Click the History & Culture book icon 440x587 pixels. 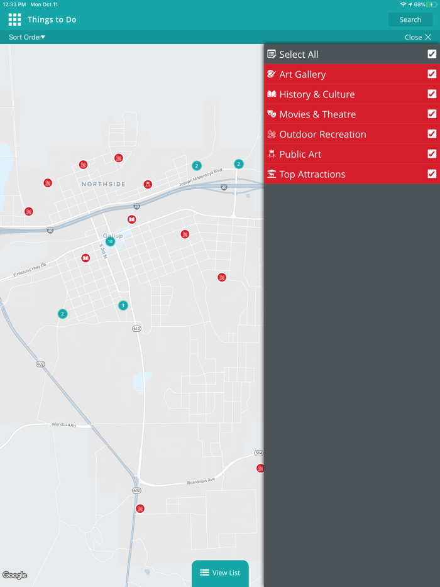272,94
